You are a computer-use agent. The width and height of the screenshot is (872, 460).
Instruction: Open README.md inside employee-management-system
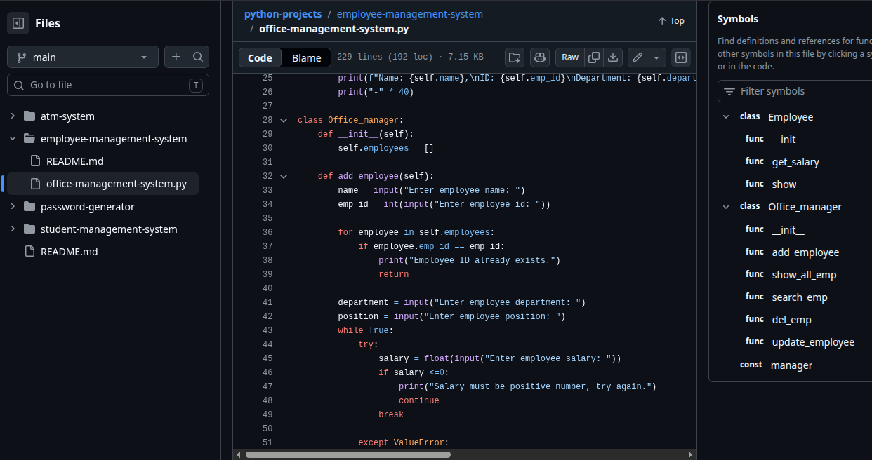[74, 161]
